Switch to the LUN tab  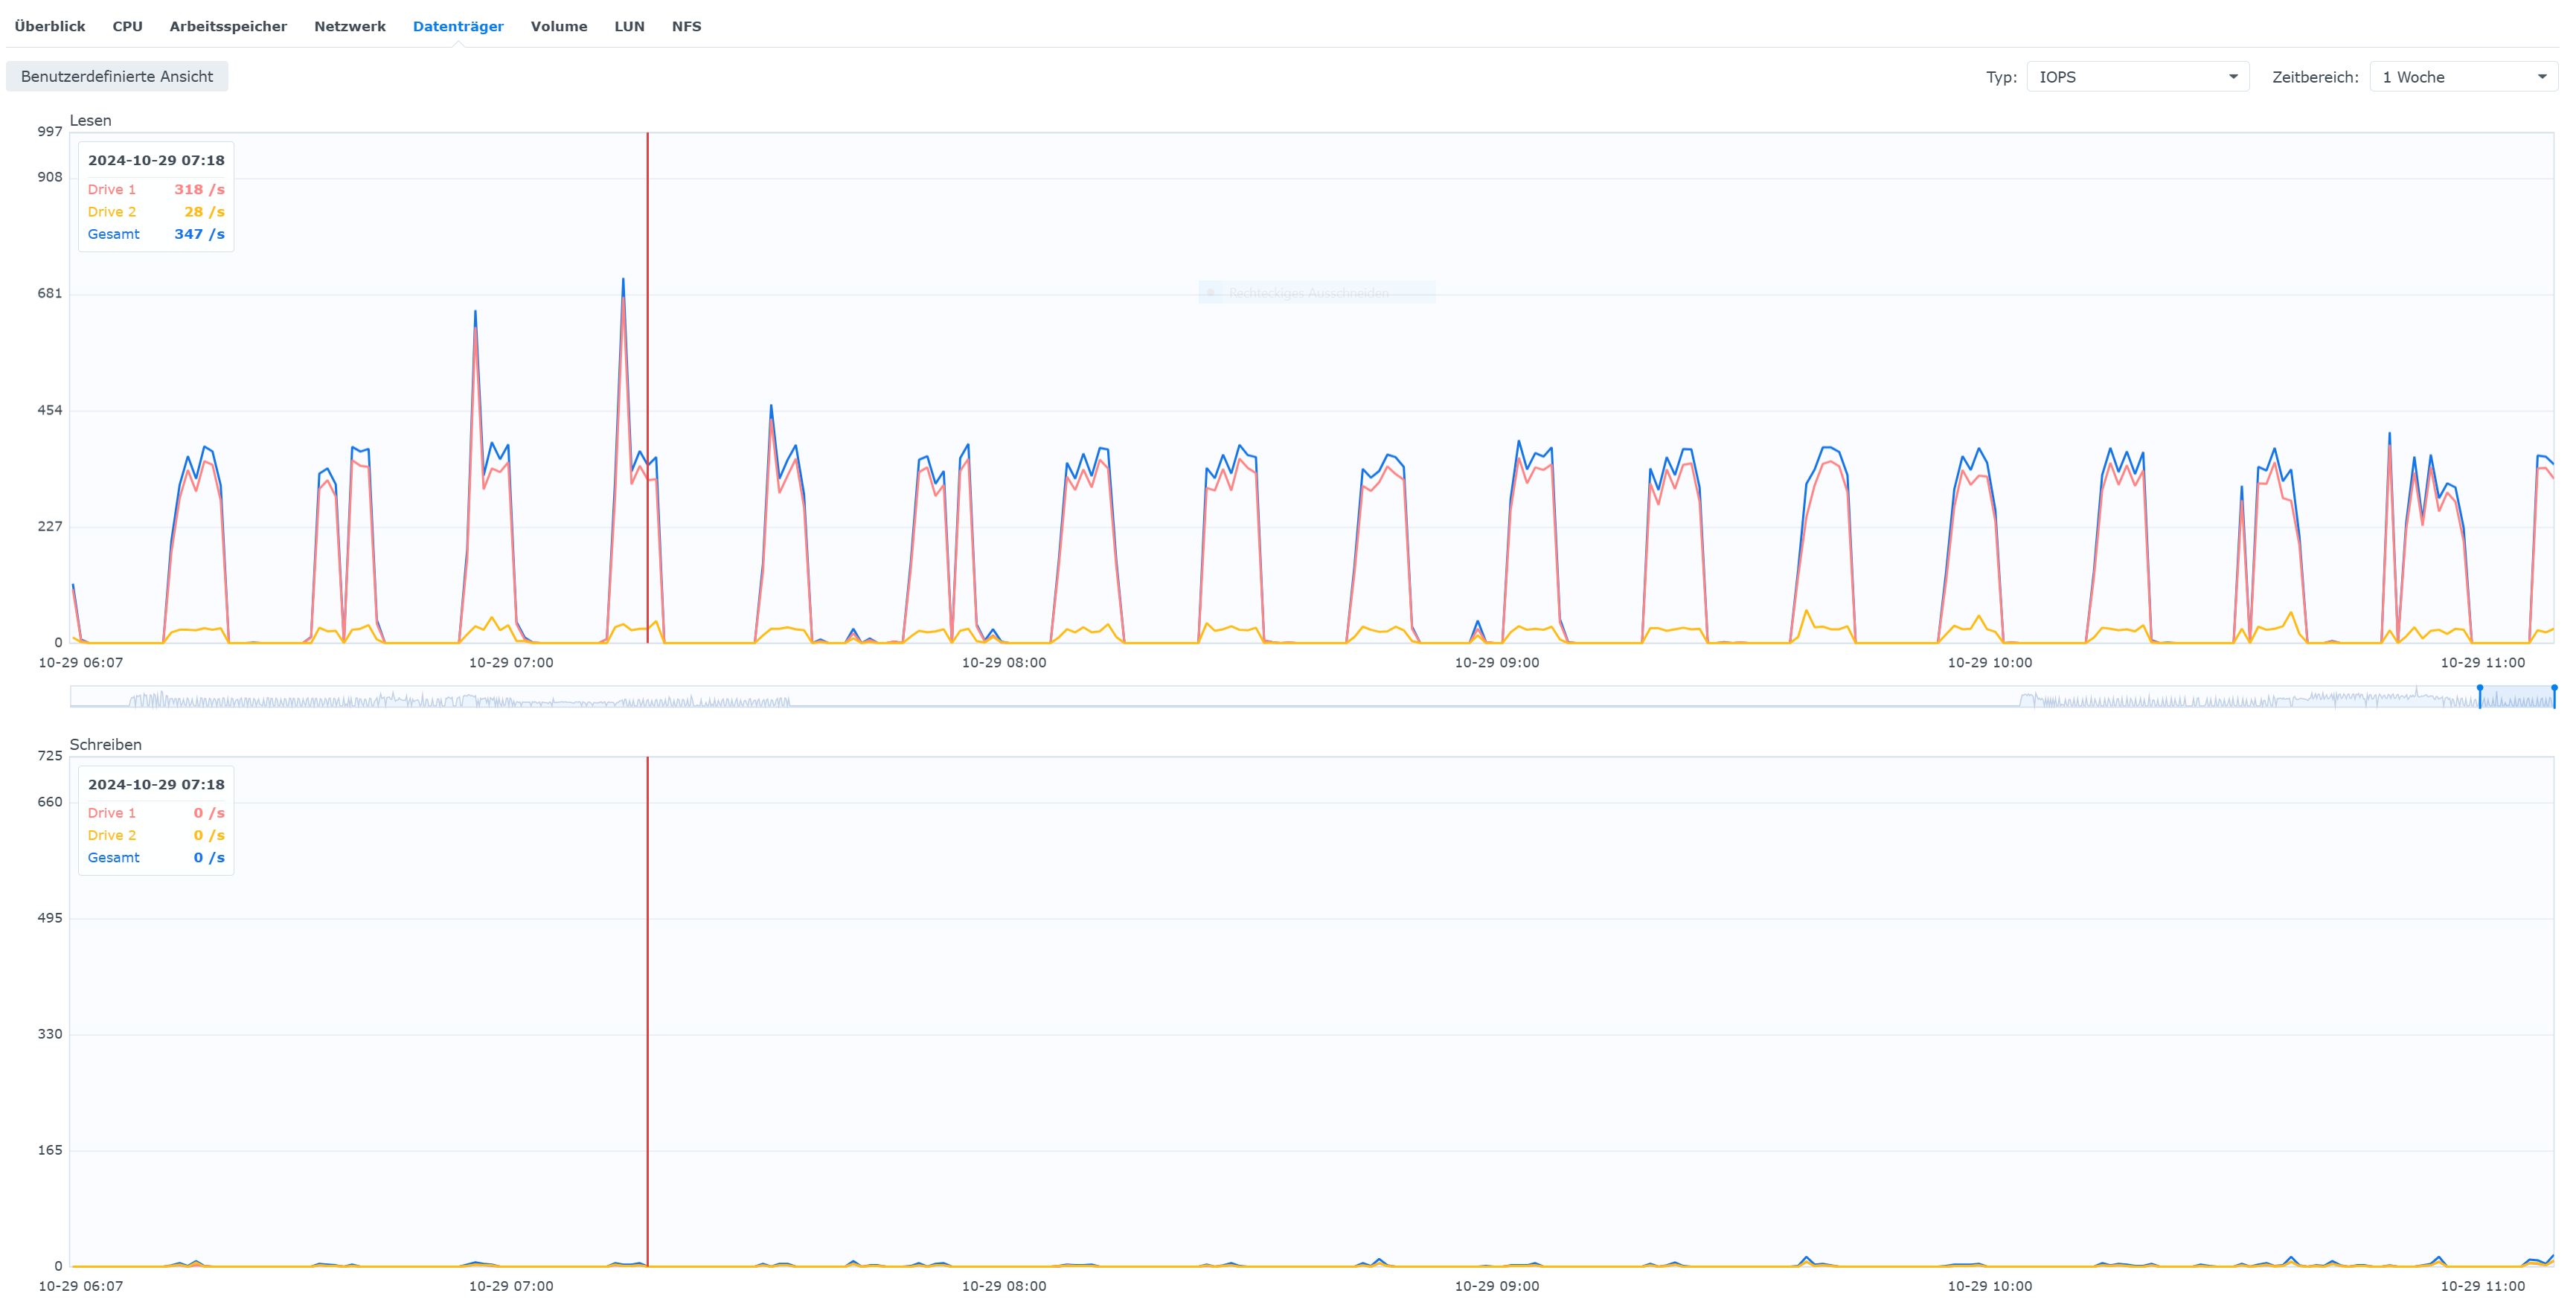629,26
